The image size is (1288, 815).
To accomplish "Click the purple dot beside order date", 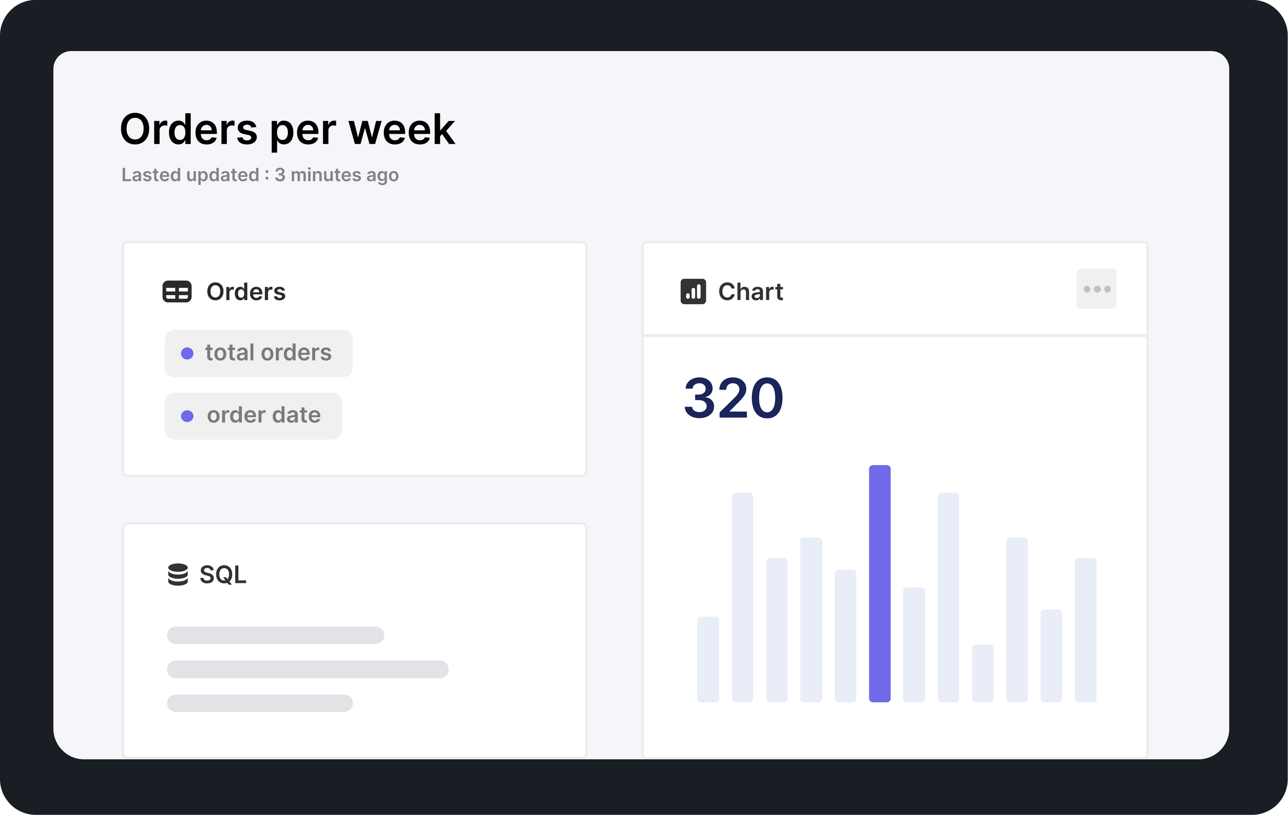I will coord(187,416).
